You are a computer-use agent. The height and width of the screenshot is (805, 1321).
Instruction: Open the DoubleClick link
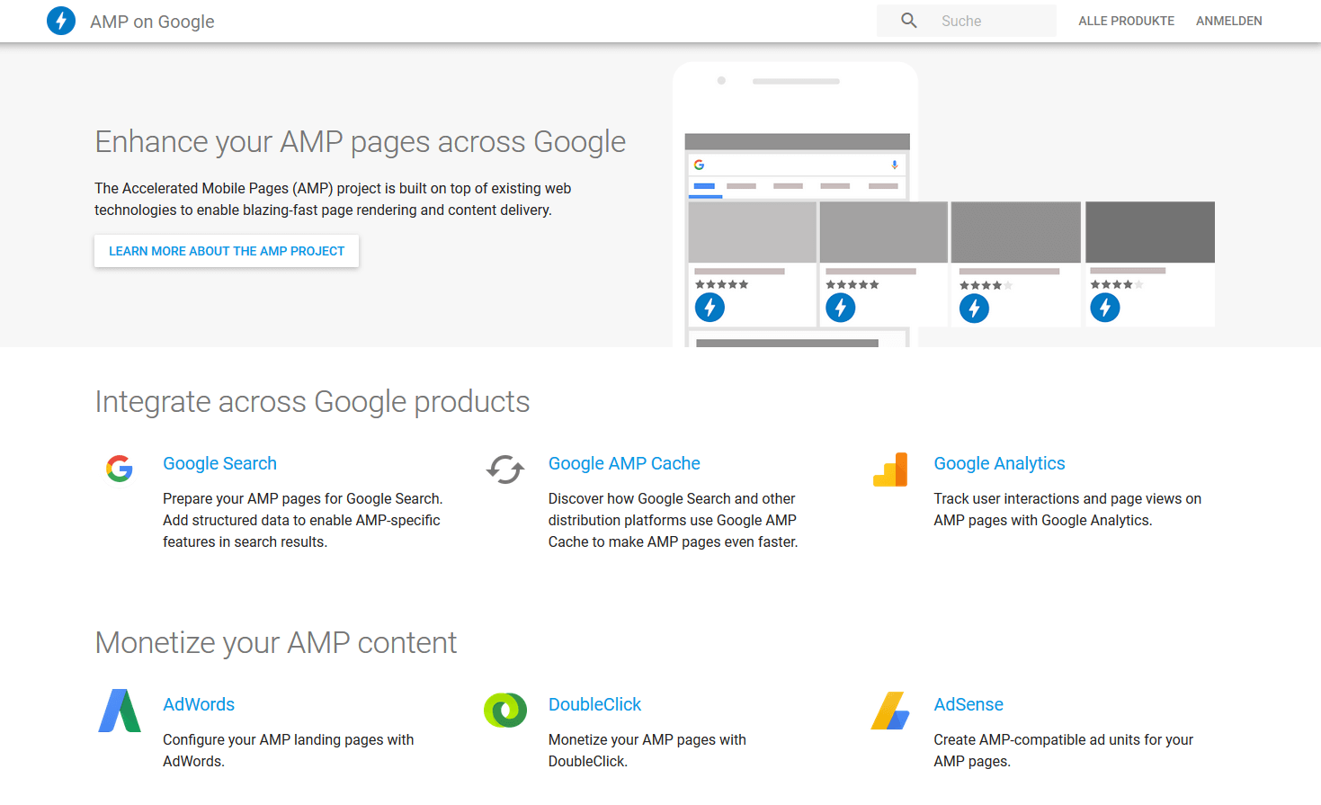pyautogui.click(x=594, y=704)
